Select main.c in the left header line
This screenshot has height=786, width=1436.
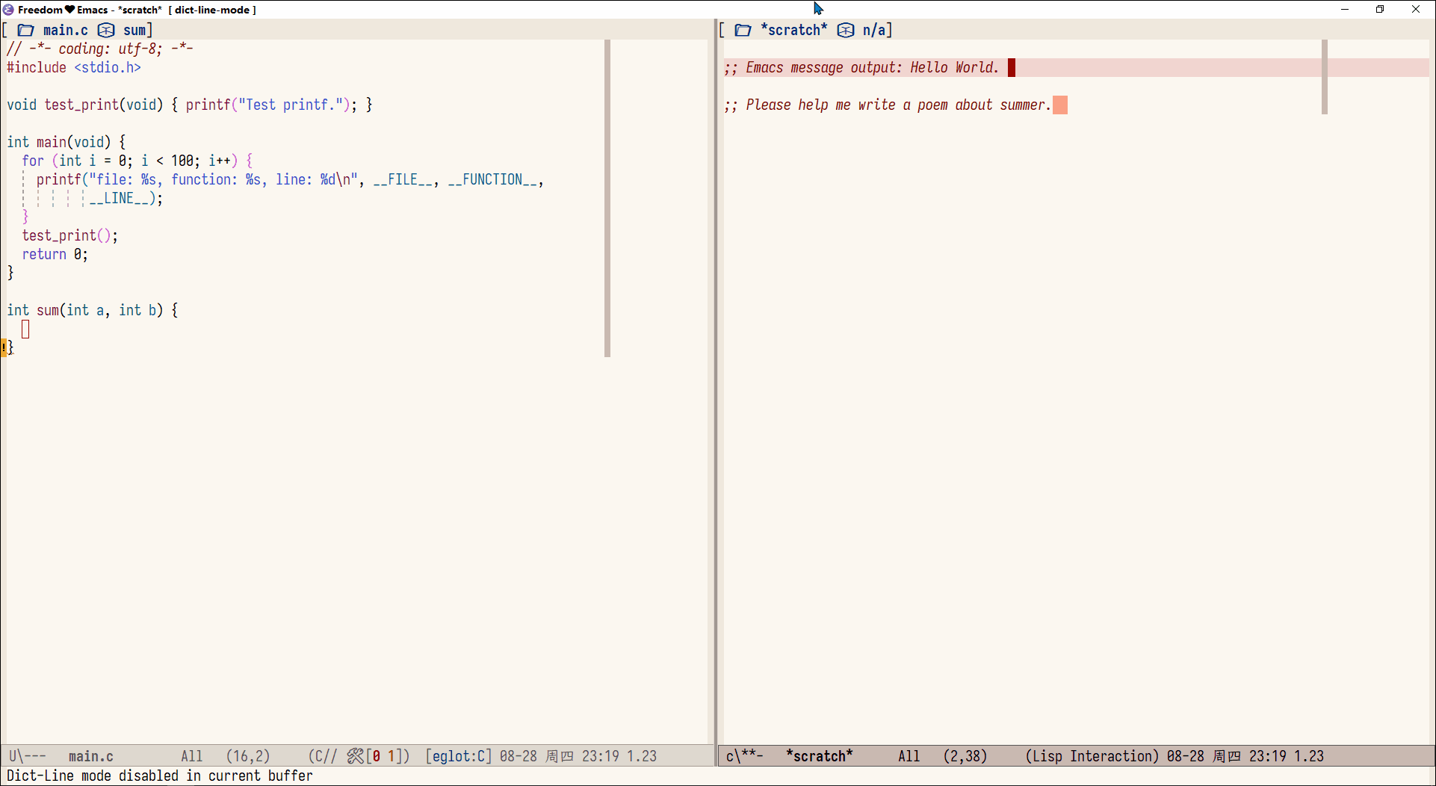(x=66, y=30)
